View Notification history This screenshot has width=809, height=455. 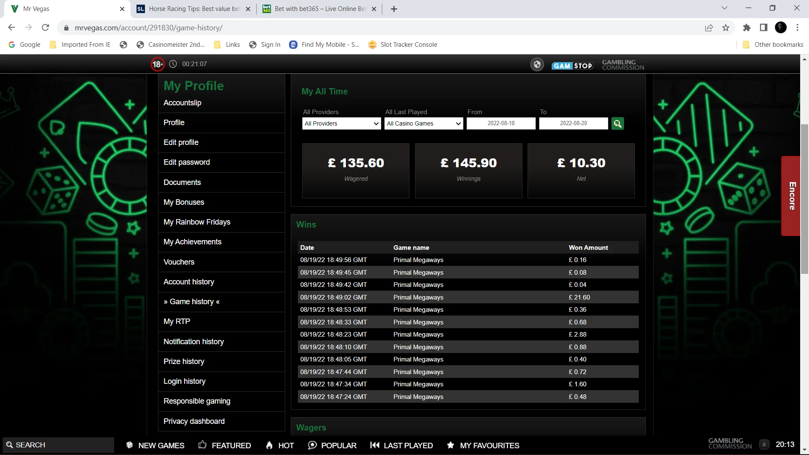coord(194,342)
